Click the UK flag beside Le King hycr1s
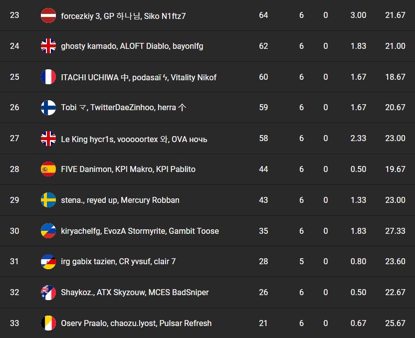 click(48, 138)
